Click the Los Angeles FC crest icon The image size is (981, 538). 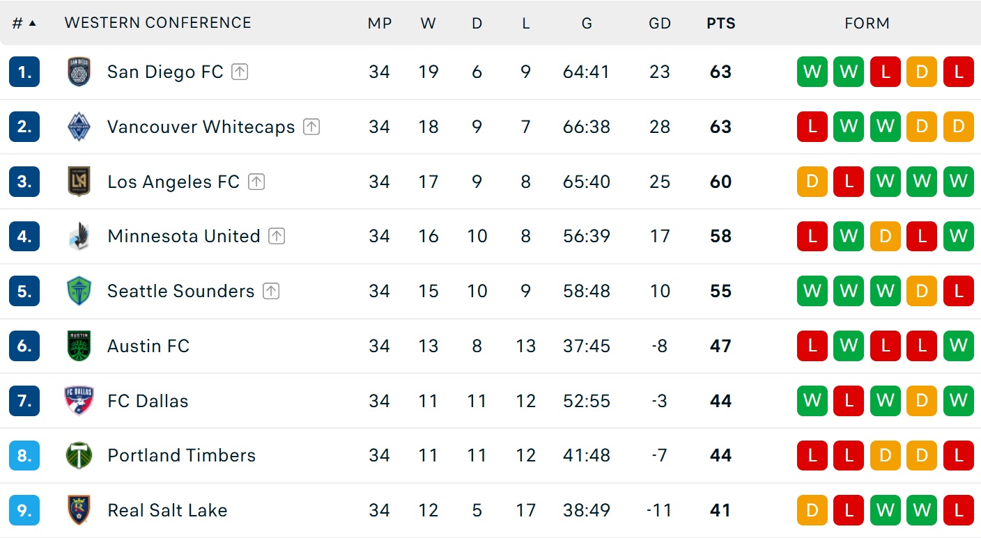click(79, 182)
